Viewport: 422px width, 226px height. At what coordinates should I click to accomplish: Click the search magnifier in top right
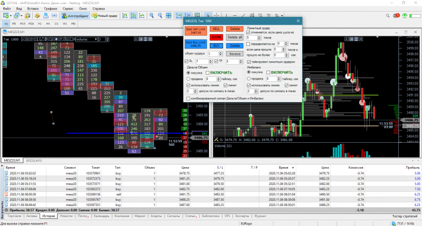click(388, 16)
